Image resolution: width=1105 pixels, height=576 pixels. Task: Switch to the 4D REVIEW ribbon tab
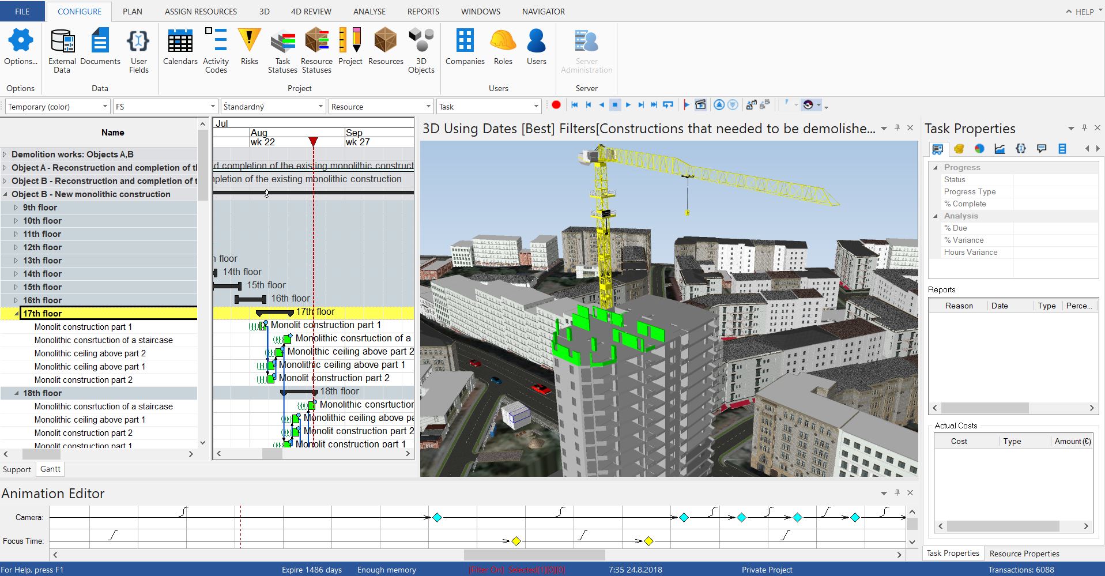point(311,12)
